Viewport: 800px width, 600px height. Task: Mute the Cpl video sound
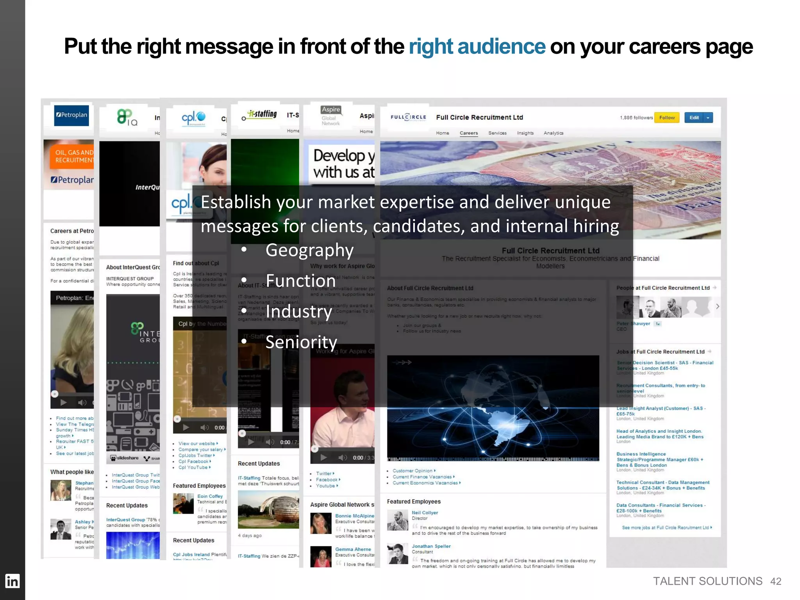pos(204,427)
